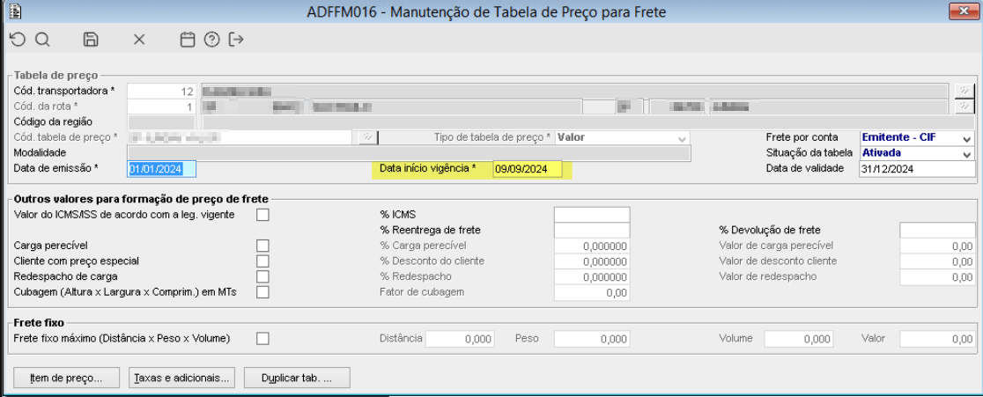Edit the Data início vigência field
983x397 pixels.
528,168
